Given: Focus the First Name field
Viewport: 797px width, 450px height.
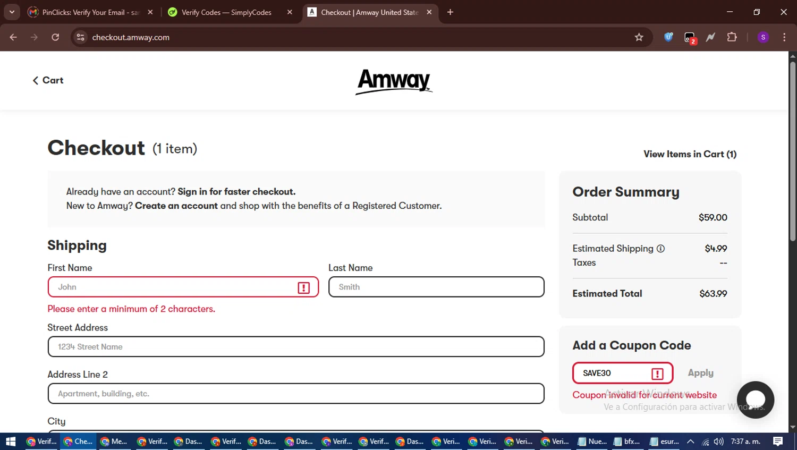Looking at the screenshot, I should [x=183, y=287].
